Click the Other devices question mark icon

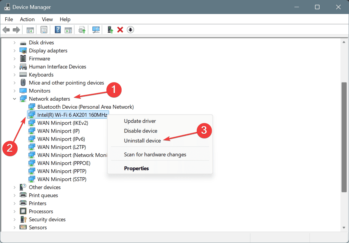23,187
